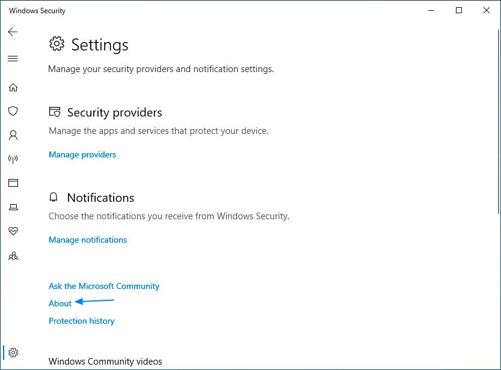The image size is (501, 370).
Task: Open the Device security icon
Action: [13, 207]
